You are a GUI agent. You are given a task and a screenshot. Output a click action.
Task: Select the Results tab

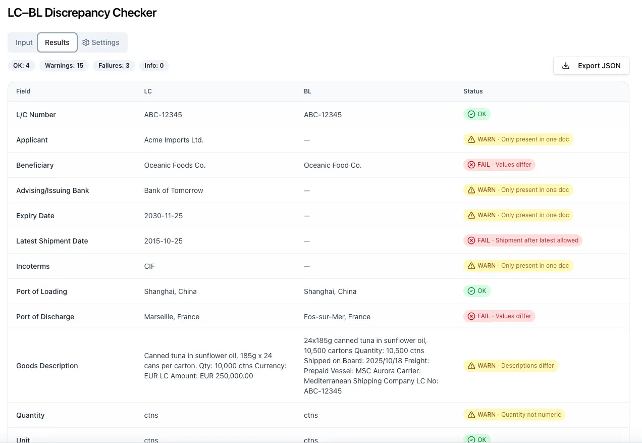point(57,42)
